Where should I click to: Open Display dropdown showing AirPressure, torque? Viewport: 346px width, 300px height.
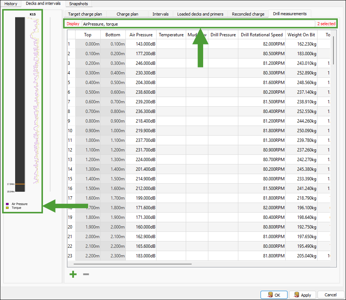198,24
